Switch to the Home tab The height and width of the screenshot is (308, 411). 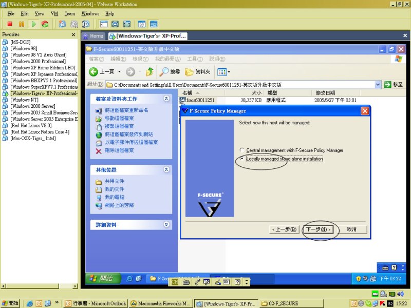94,36
